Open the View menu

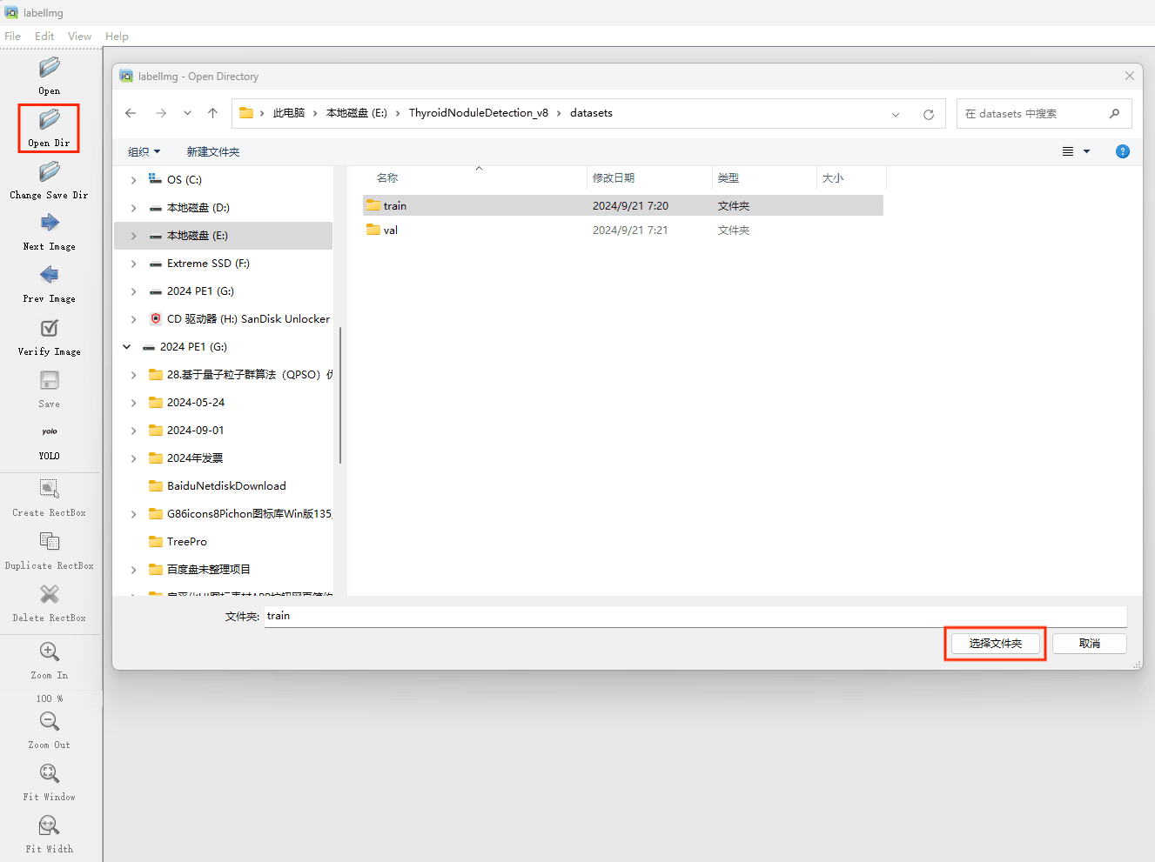(79, 37)
